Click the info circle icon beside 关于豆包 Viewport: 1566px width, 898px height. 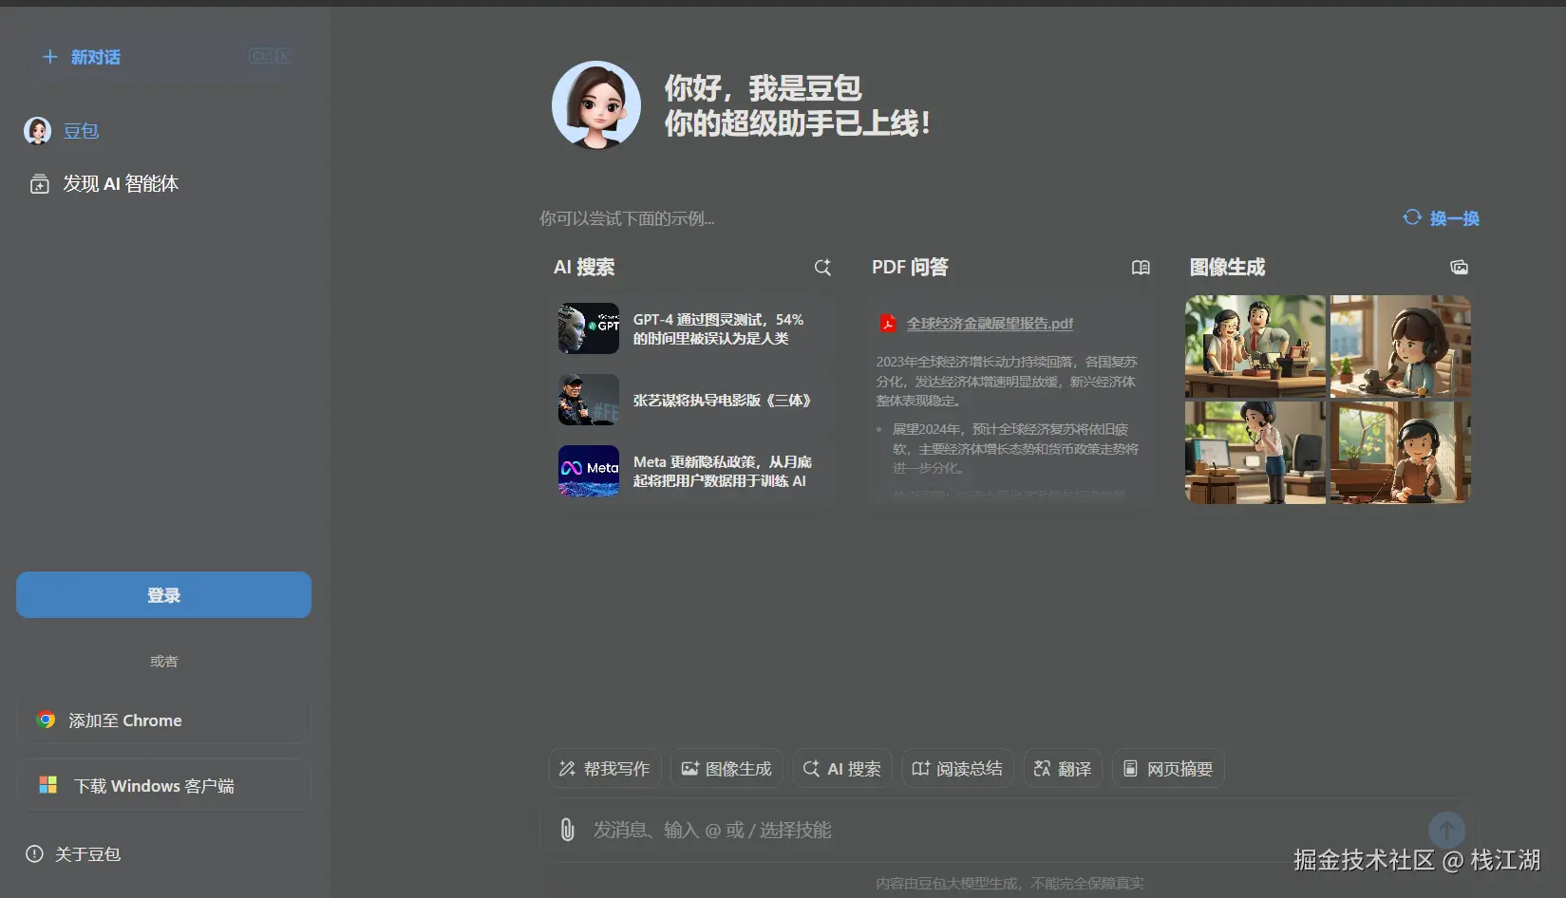[x=34, y=854]
